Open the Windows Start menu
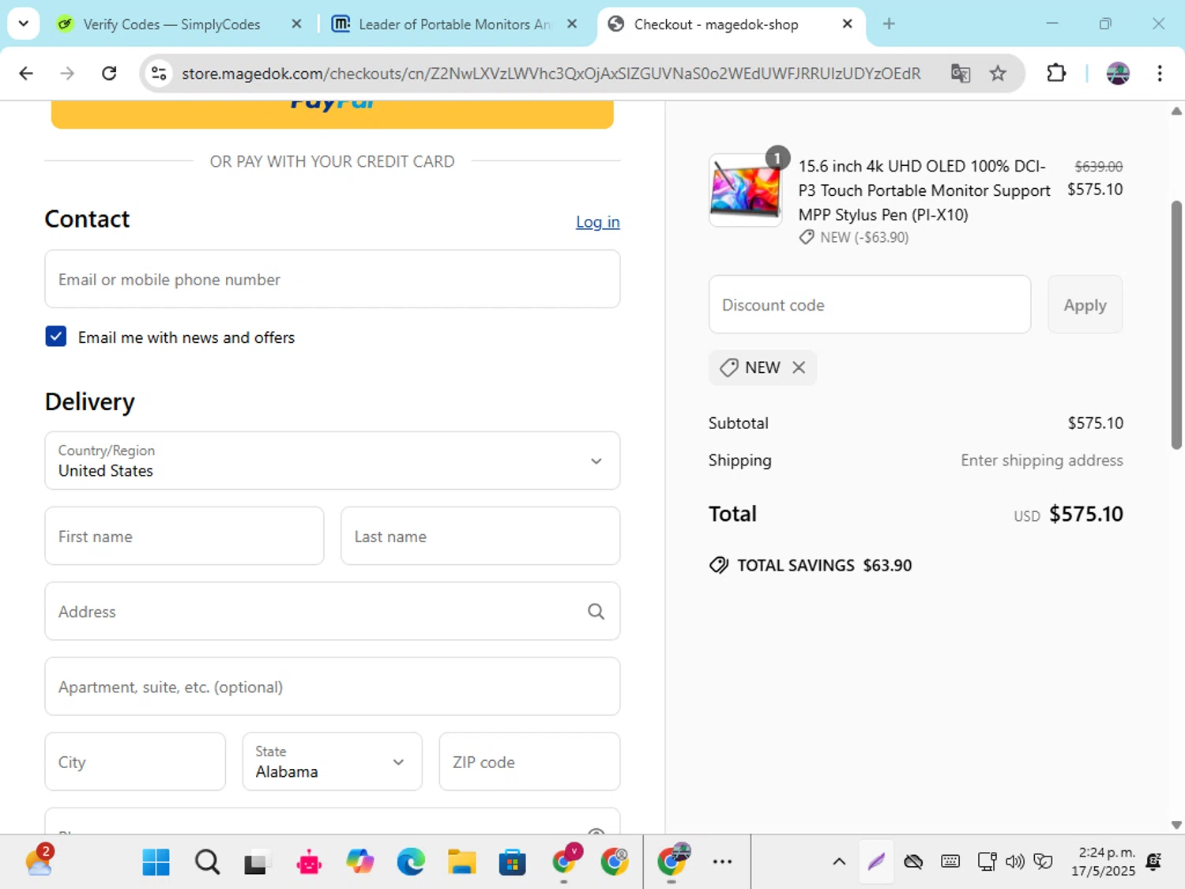Viewport: 1185px width, 889px height. pos(156,862)
